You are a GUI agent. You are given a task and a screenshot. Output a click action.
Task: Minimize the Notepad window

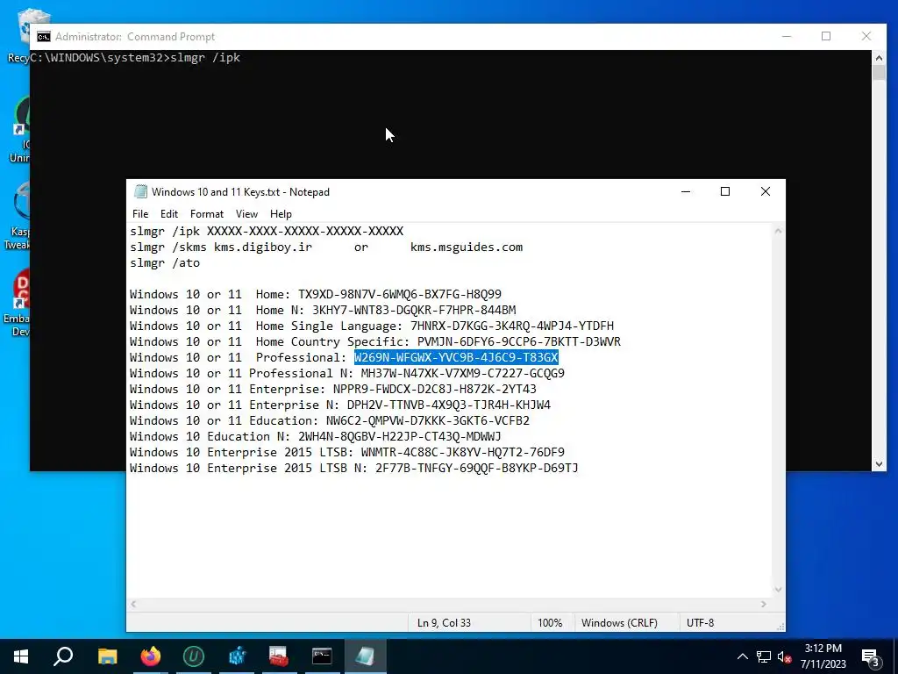(x=686, y=191)
